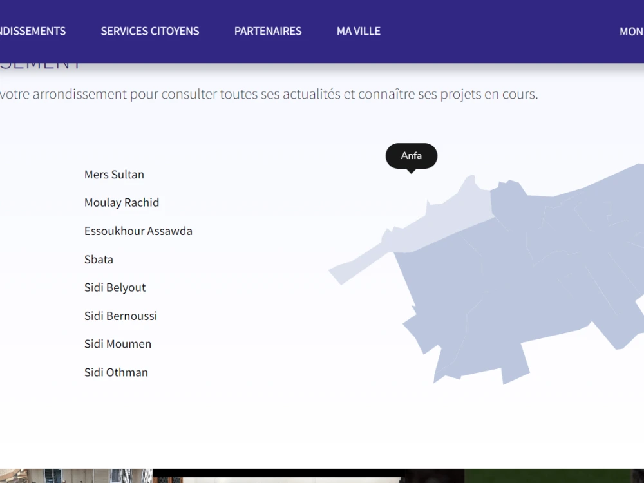Choose Moulay Rachid from the list

(122, 202)
